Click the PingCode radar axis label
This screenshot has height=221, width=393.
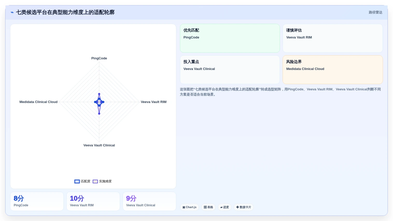pos(99,58)
